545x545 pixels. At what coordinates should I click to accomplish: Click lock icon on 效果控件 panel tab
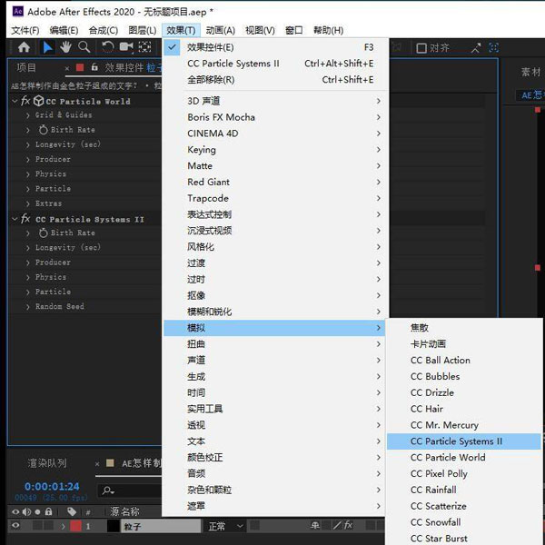pyautogui.click(x=94, y=67)
